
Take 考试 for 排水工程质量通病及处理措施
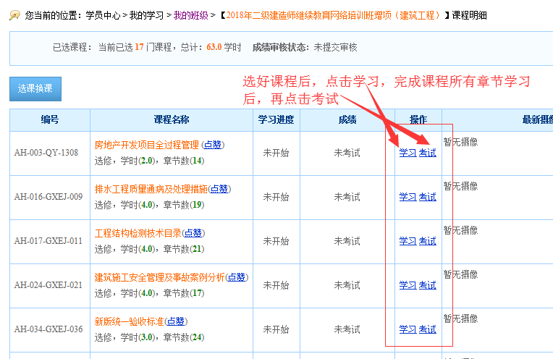pyautogui.click(x=428, y=197)
